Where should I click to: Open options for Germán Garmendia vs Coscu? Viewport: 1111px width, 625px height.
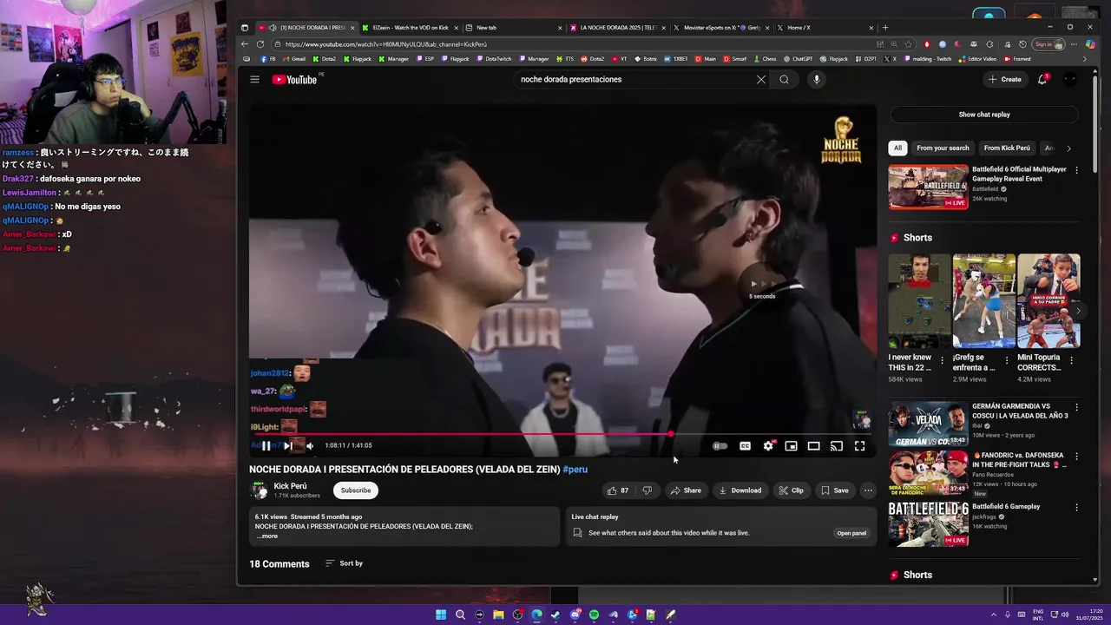[x=1076, y=407]
